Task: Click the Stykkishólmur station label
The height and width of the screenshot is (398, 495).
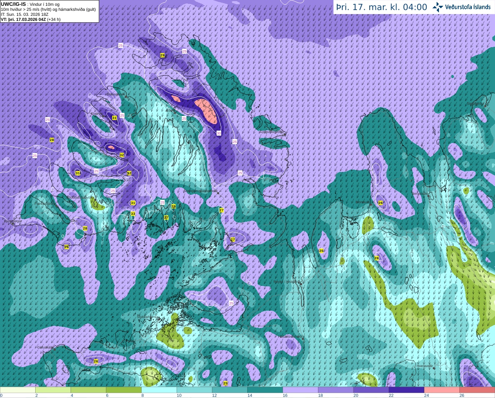Action: click(x=148, y=317)
